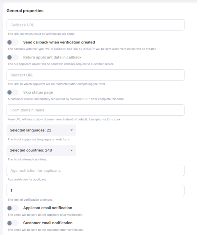Click the arrow beside Selected languages: 22
The image size is (197, 235).
72,130
